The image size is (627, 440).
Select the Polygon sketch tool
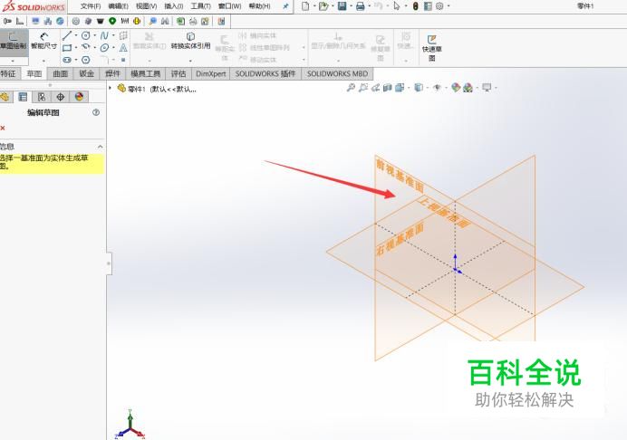tap(85, 60)
